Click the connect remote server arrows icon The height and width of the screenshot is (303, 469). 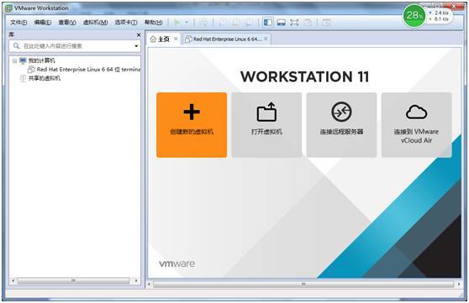341,112
